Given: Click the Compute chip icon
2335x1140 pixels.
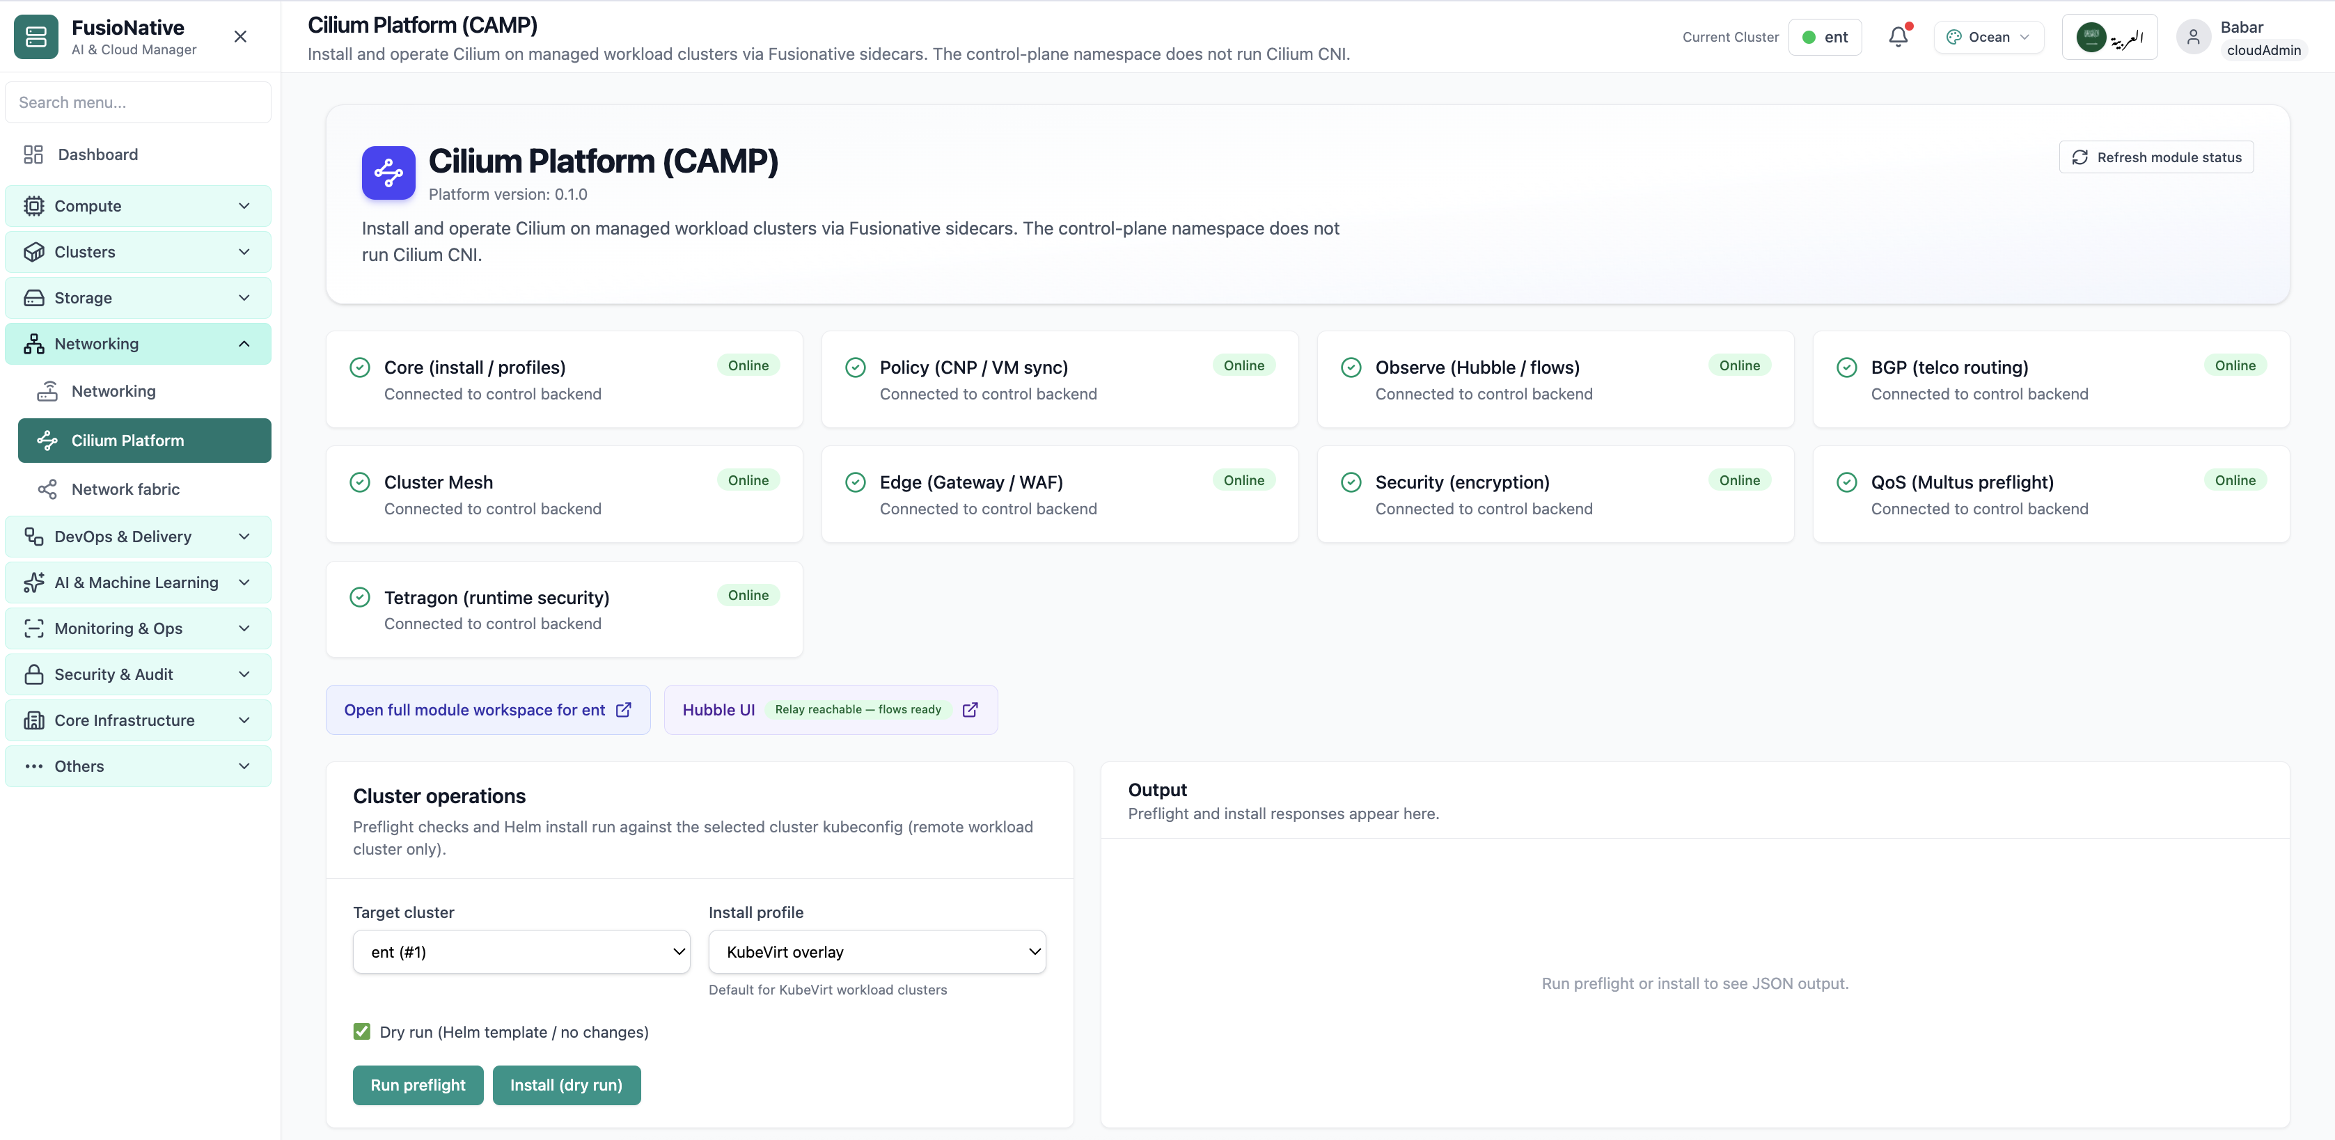Looking at the screenshot, I should 33,207.
